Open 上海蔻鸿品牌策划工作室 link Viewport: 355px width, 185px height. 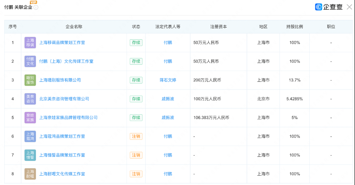[x=62, y=136]
